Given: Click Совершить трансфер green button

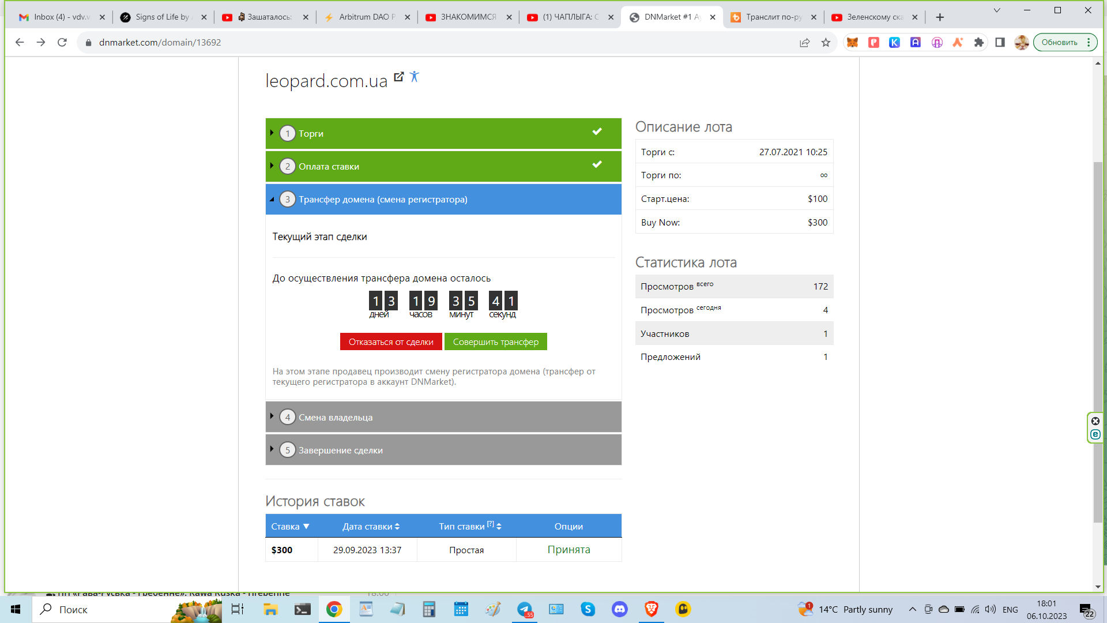Looking at the screenshot, I should pos(496,341).
